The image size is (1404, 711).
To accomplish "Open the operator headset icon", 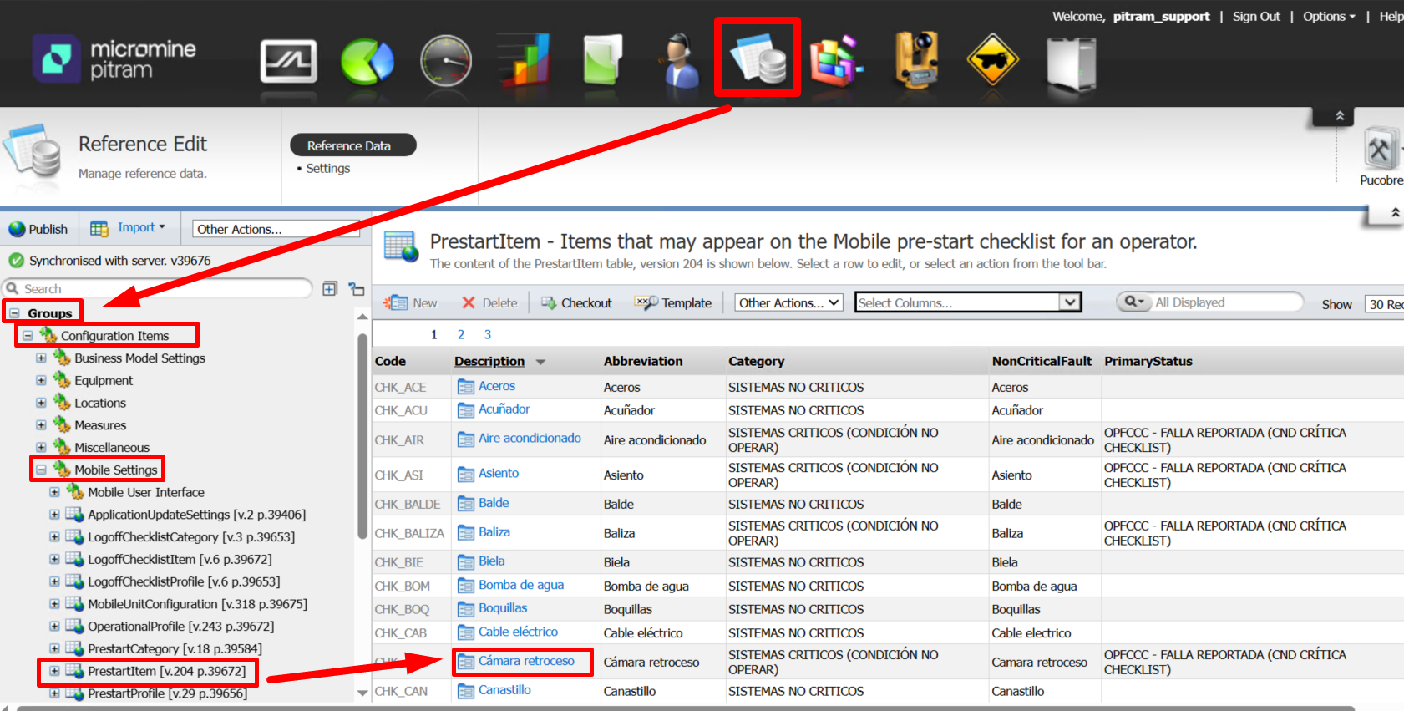I will pyautogui.click(x=681, y=62).
